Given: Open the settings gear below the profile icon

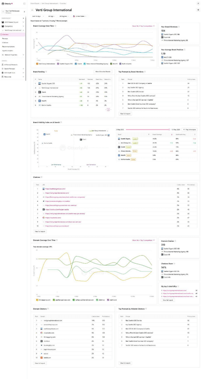Looking at the screenshot, I should click(198, 10).
